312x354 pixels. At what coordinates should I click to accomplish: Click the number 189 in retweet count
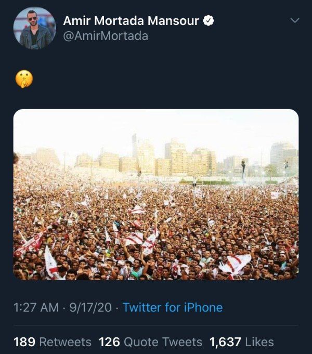pyautogui.click(x=24, y=342)
